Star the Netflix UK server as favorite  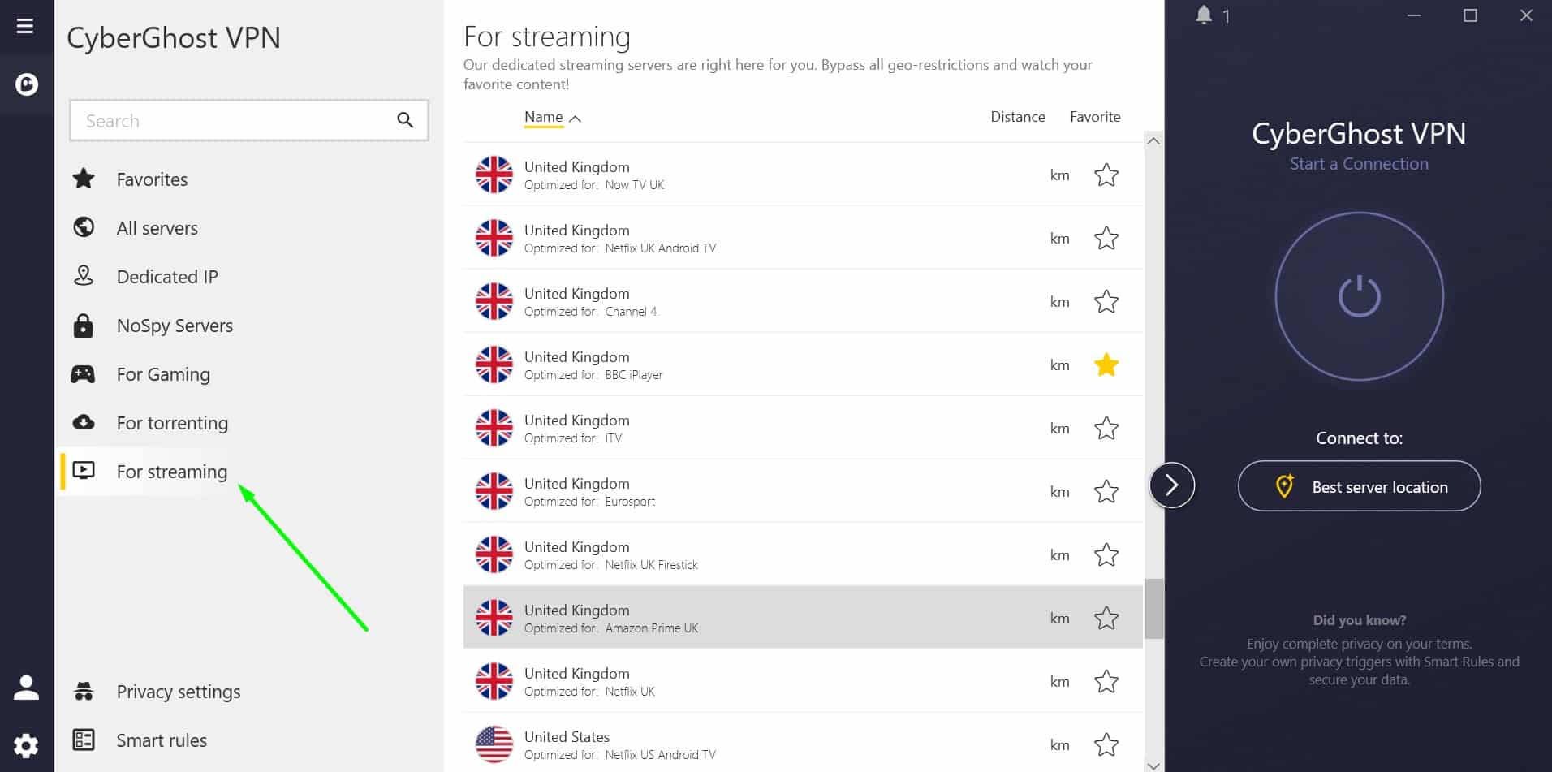1106,682
